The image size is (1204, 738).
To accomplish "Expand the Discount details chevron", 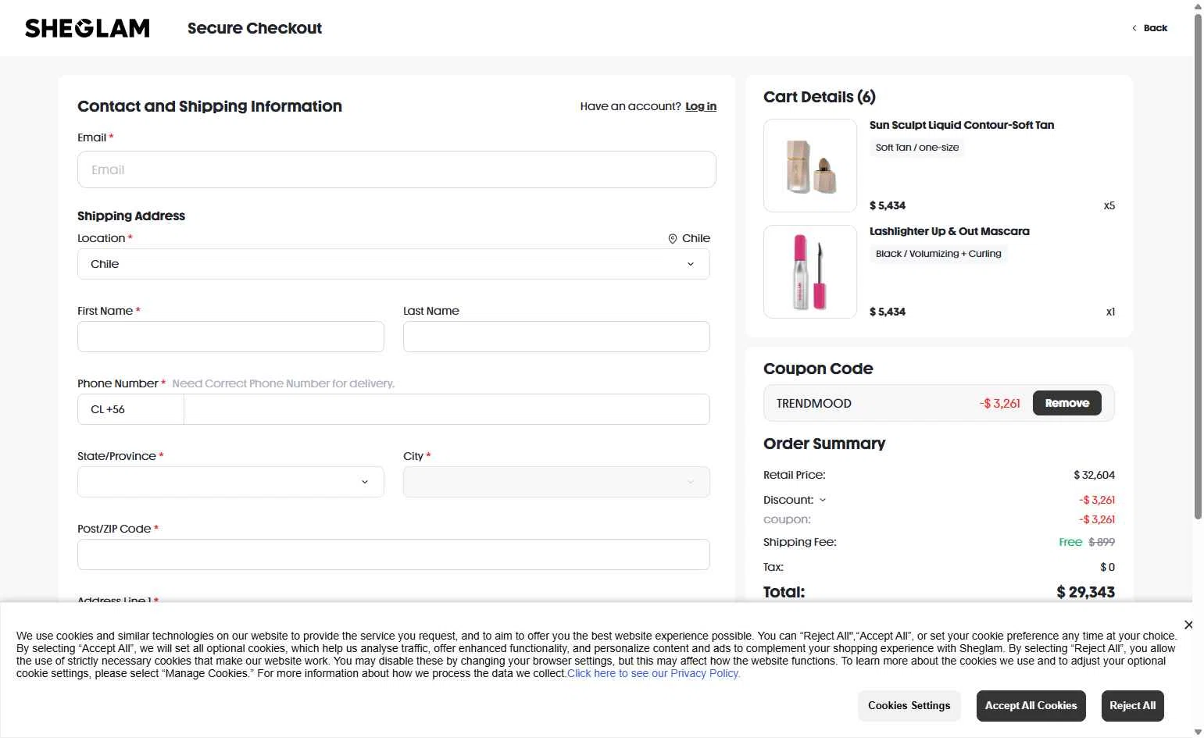I will [823, 500].
